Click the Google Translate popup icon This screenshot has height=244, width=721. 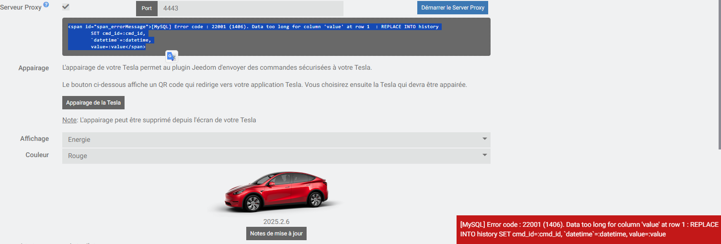pyautogui.click(x=172, y=57)
